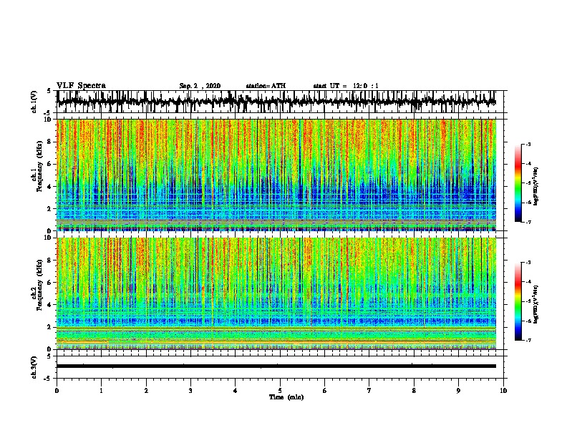The width and height of the screenshot is (567, 438).
Task: Click the ch.3 flat voltage trace
Action: click(x=276, y=366)
